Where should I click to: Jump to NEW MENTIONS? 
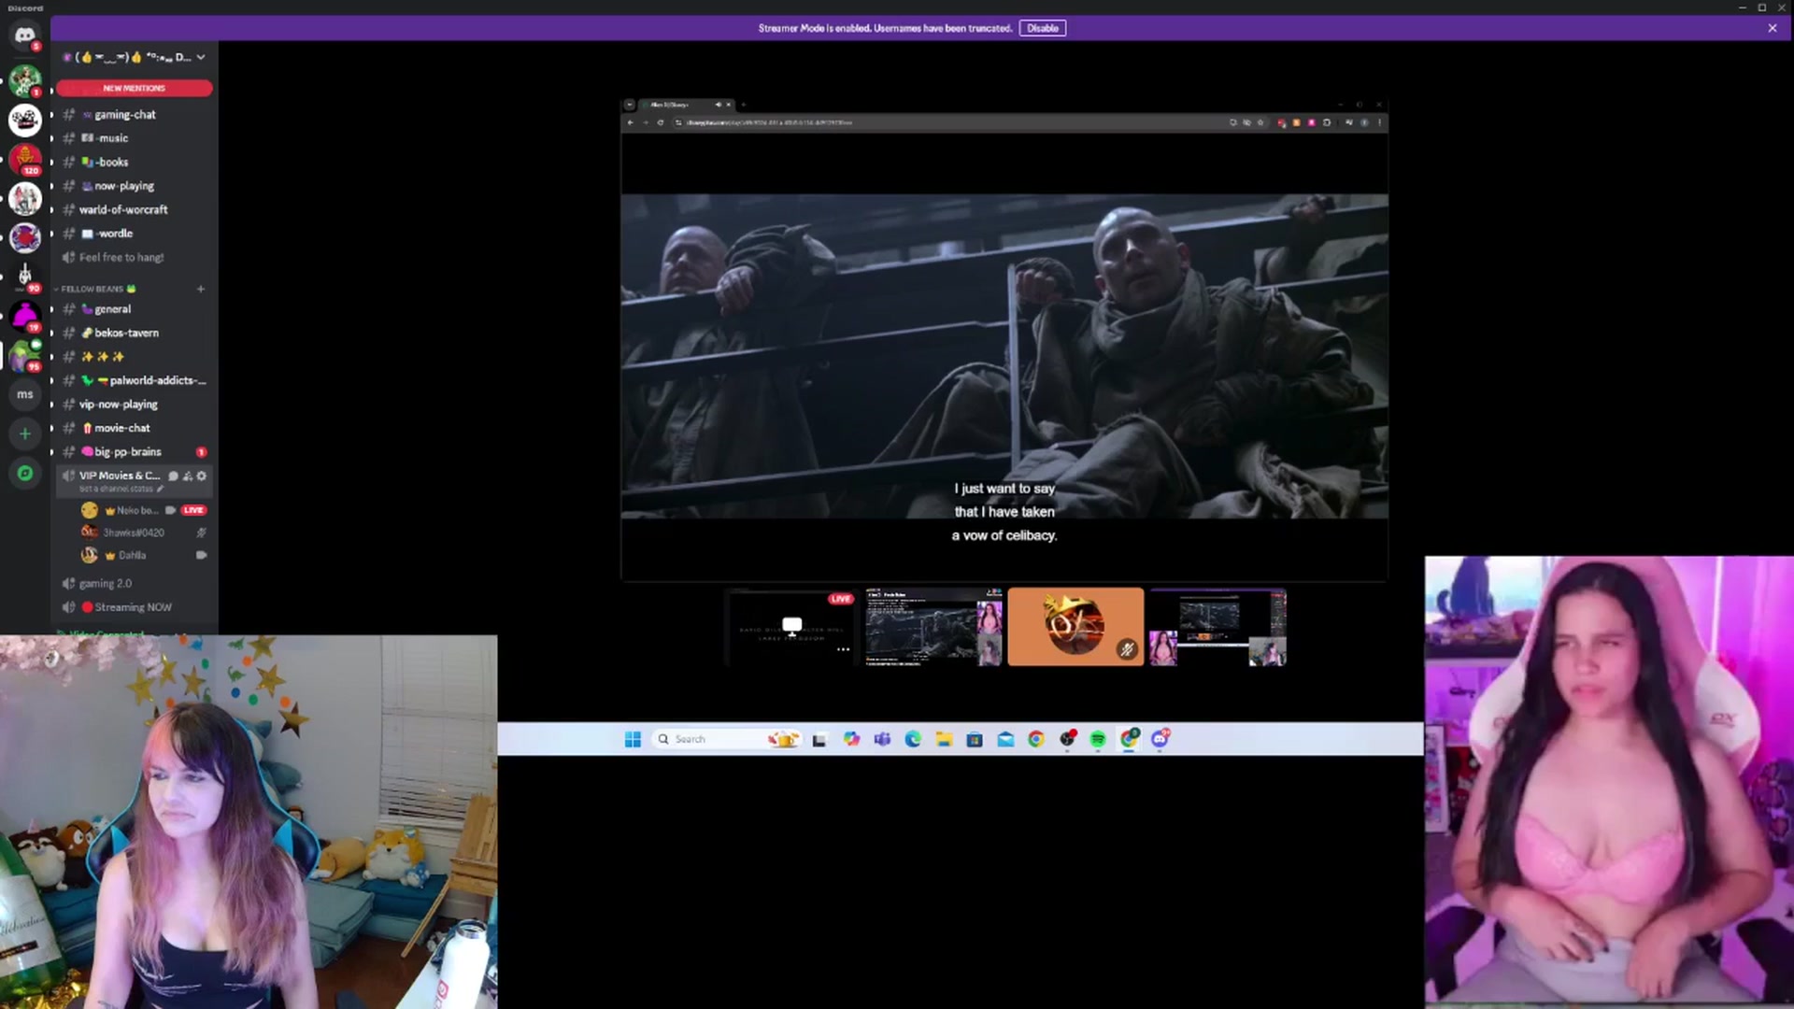coord(135,88)
